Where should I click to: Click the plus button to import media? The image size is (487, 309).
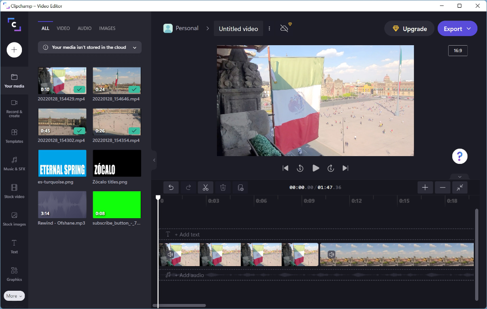14,50
